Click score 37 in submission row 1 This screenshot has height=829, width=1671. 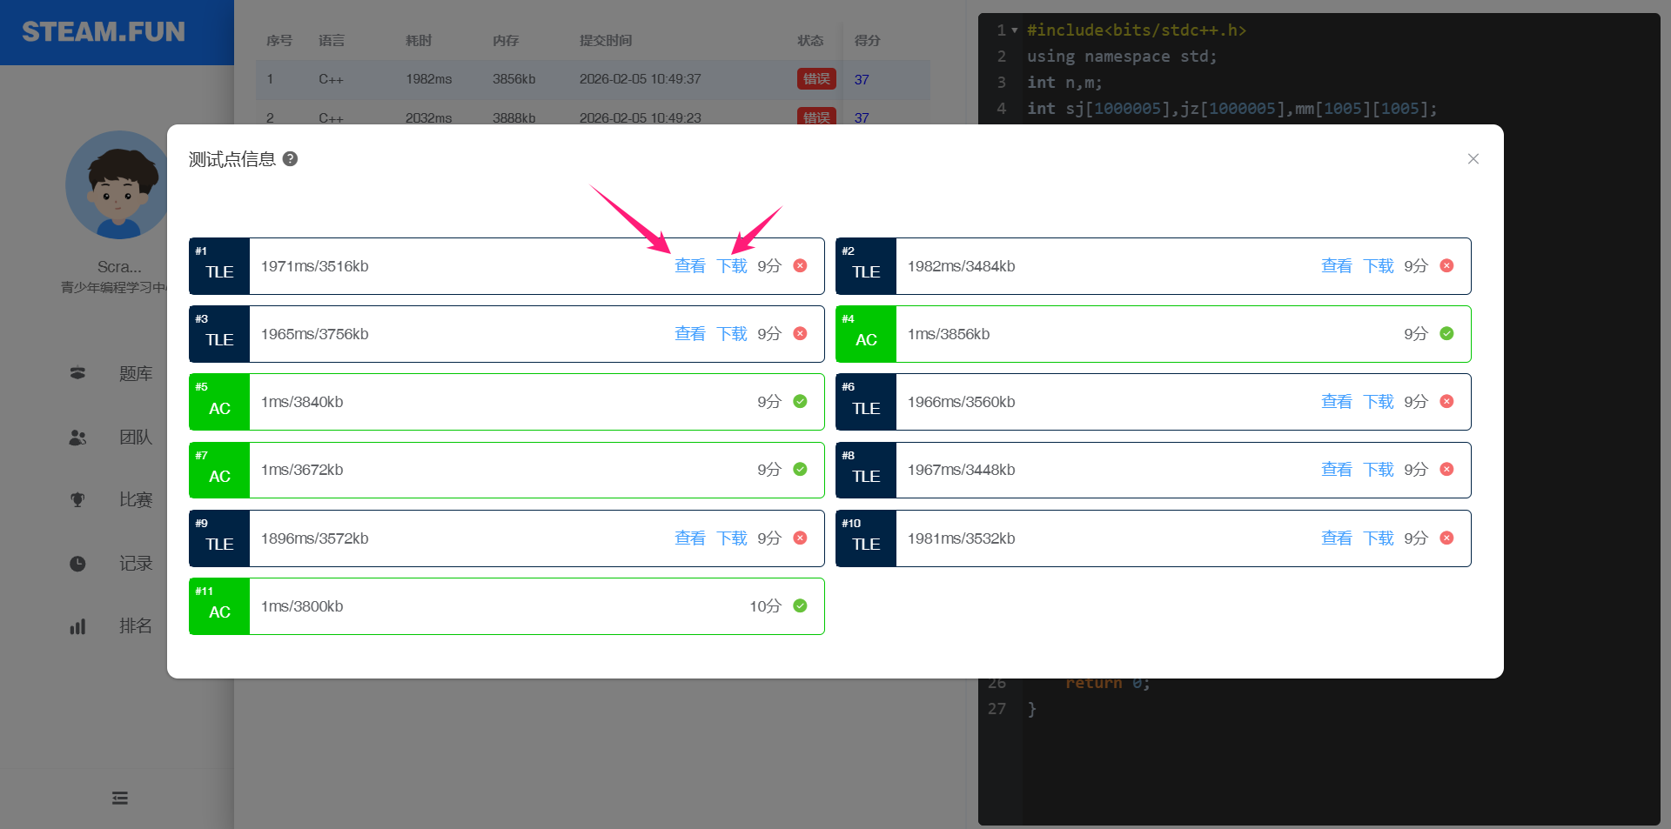click(x=862, y=80)
